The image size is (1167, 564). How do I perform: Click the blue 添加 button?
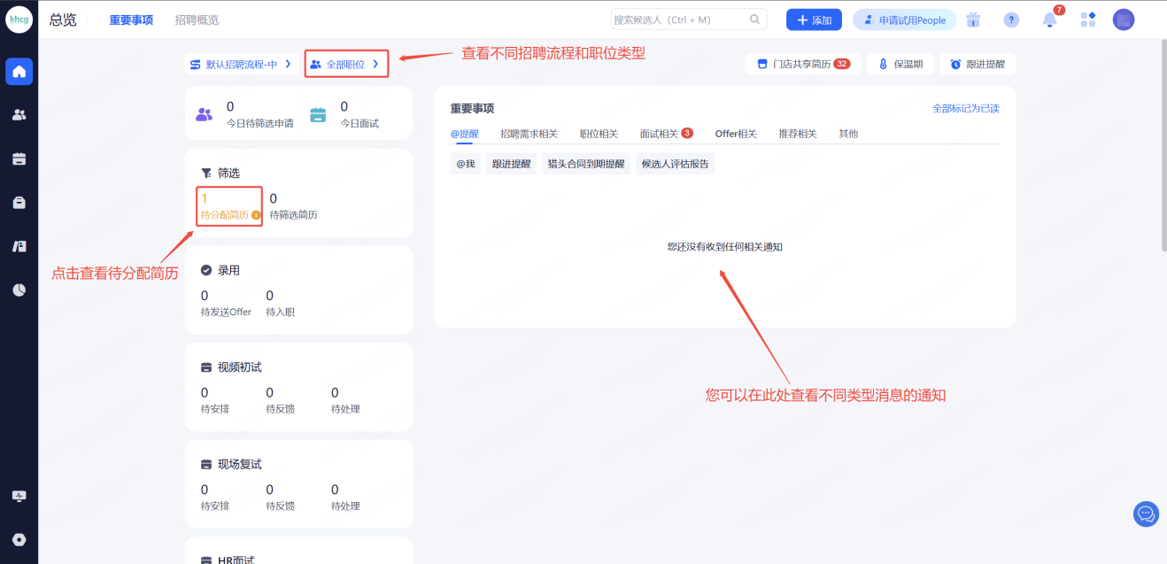814,20
